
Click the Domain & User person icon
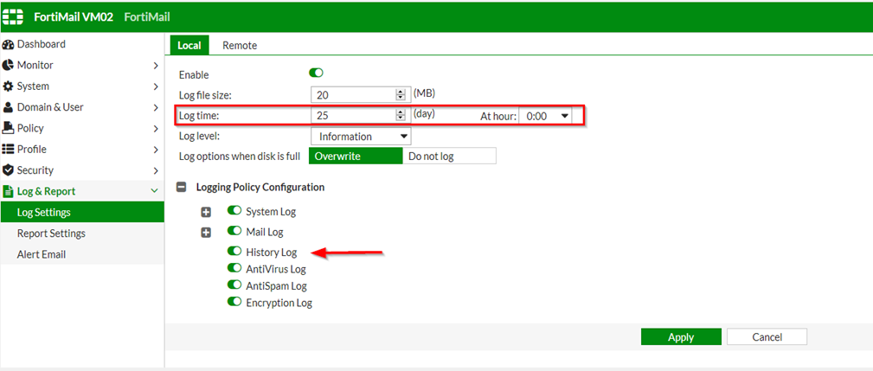pos(8,107)
